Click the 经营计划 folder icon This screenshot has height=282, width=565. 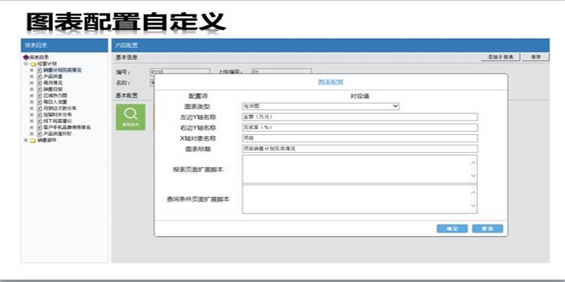click(x=32, y=63)
